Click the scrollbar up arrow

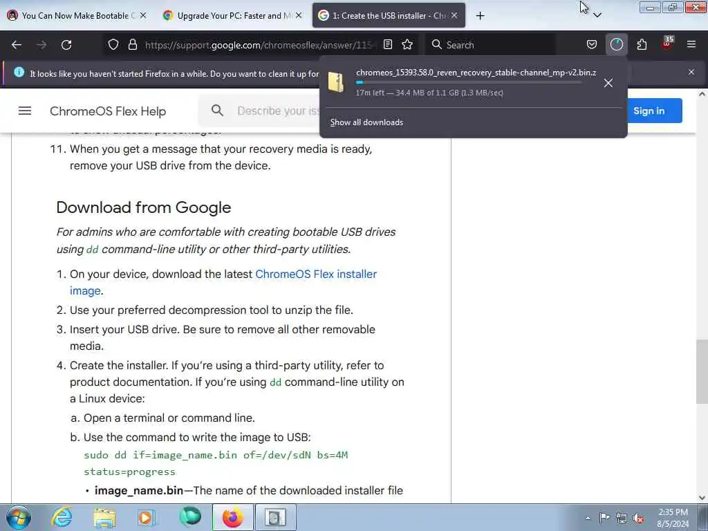702,95
